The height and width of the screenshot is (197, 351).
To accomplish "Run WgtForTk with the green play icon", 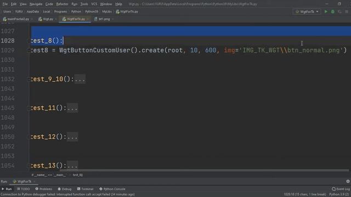I will click(326, 11).
